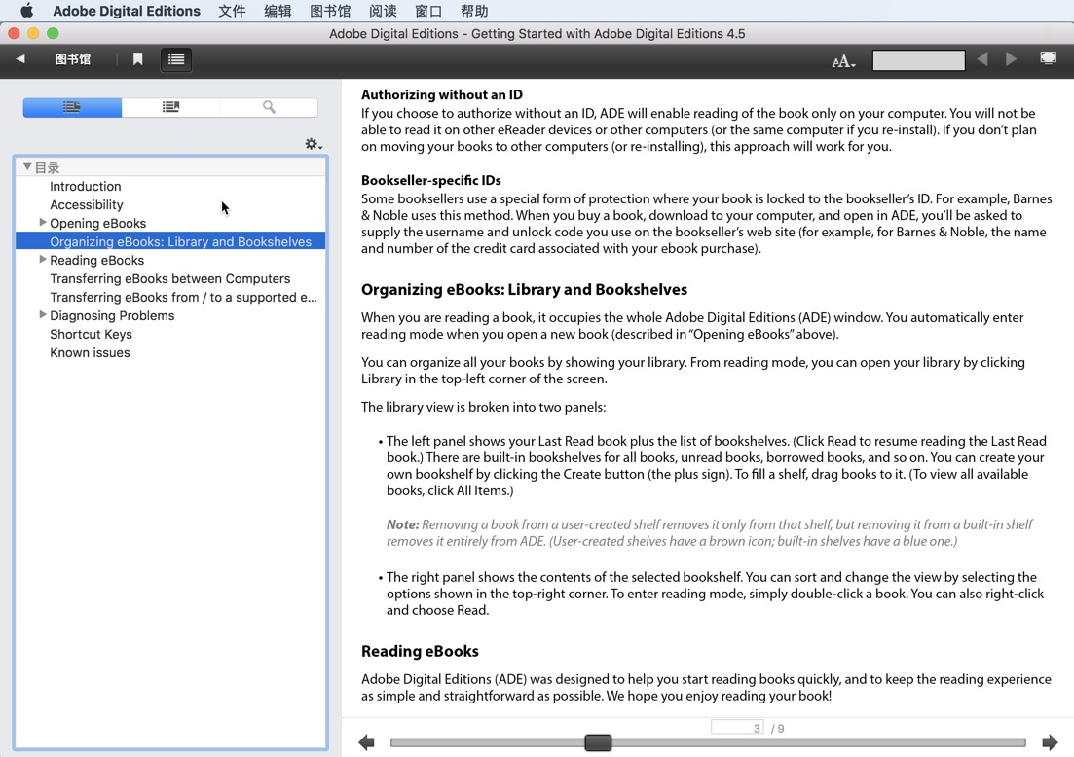Select the Shortcut Keys chapter
The height and width of the screenshot is (757, 1074).
(91, 334)
